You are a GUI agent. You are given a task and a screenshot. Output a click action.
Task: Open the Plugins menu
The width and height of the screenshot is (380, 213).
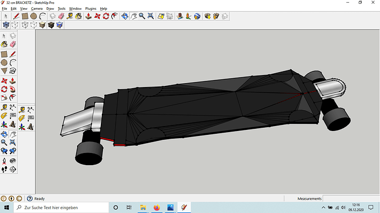[x=91, y=8]
